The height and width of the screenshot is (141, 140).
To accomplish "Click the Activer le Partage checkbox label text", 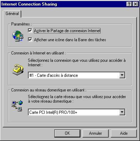I will (67, 31).
